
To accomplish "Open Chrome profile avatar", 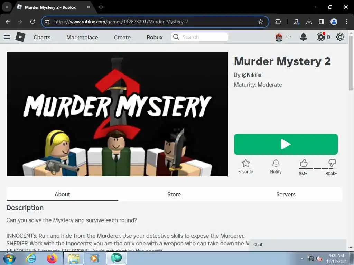I will (x=334, y=22).
